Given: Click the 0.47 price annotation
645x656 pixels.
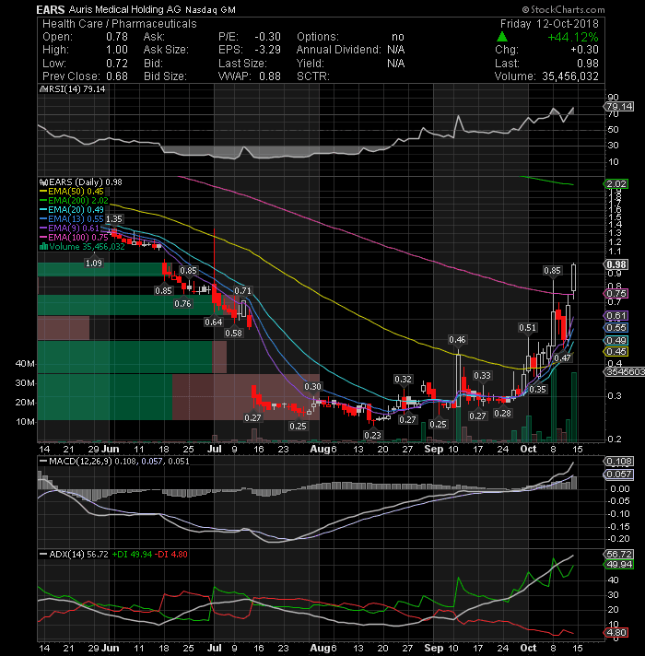Looking at the screenshot, I should (x=562, y=358).
